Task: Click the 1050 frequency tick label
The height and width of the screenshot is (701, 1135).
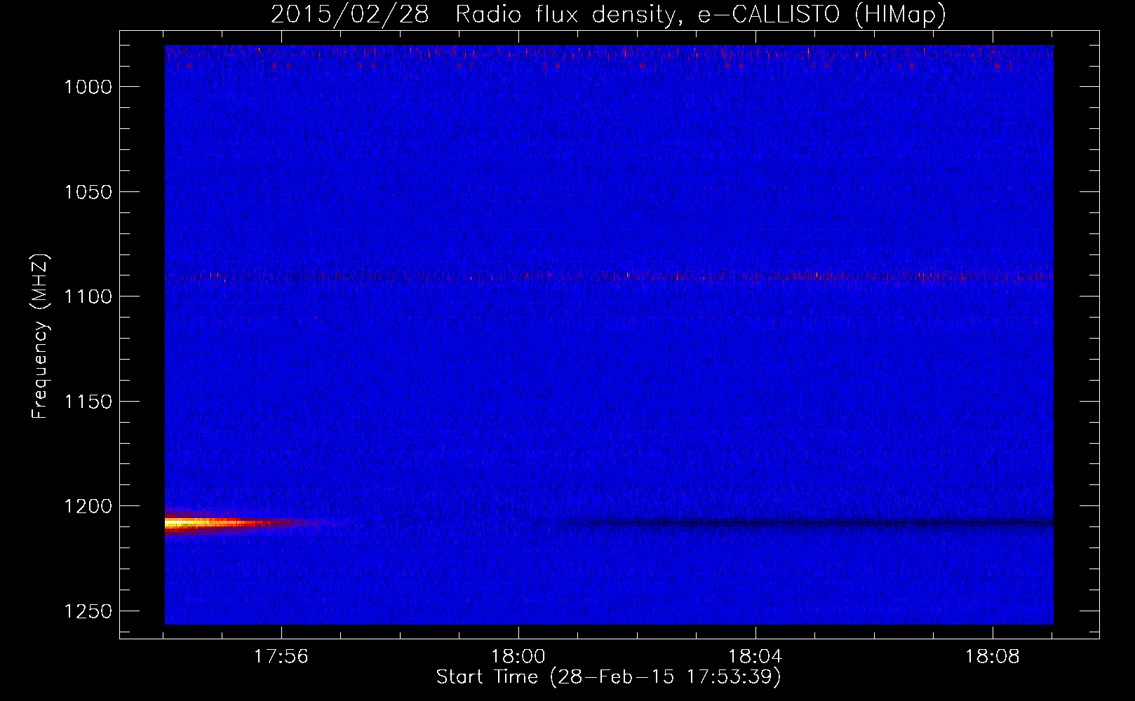Action: [x=88, y=192]
